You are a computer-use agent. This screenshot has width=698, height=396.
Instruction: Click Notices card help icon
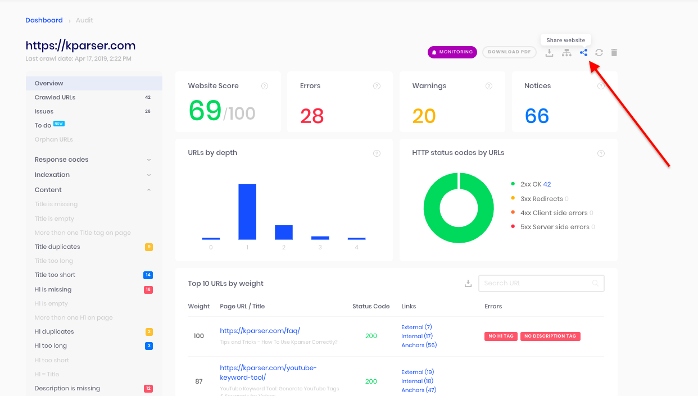[x=601, y=86]
